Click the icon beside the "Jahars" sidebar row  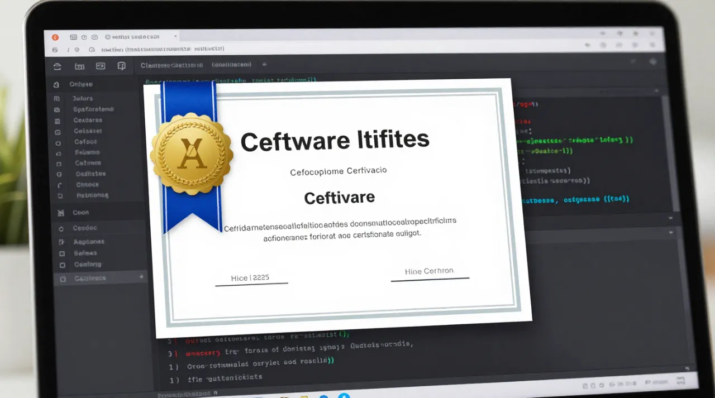point(56,98)
